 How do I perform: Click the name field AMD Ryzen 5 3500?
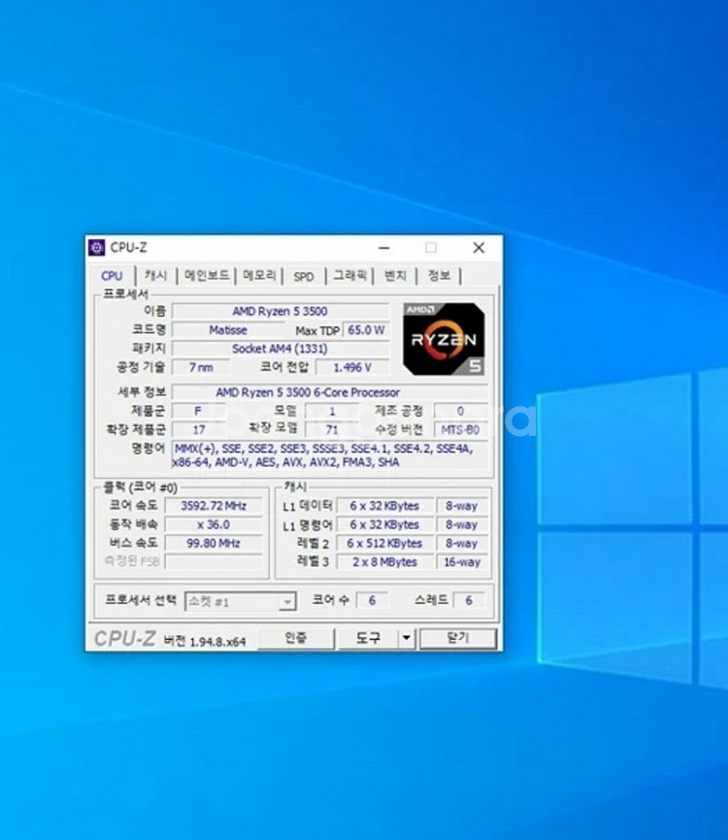(x=280, y=312)
